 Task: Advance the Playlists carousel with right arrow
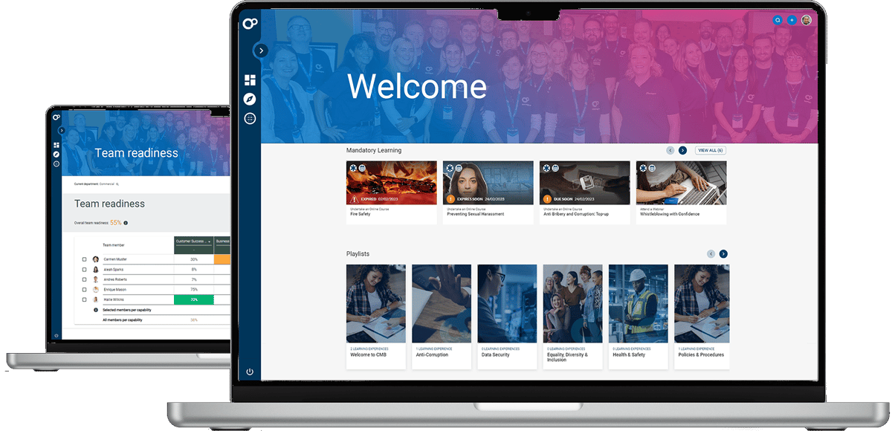pos(723,253)
